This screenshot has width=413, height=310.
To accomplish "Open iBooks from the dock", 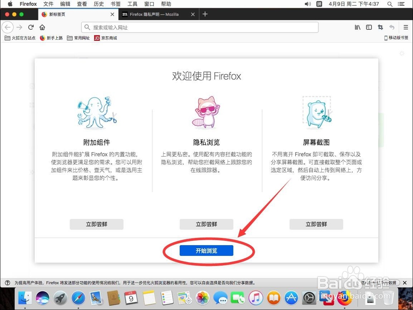I will [274, 298].
